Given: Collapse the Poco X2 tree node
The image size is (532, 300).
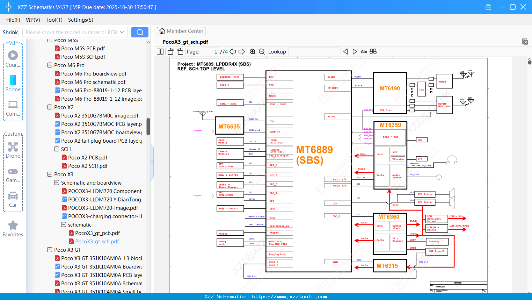Looking at the screenshot, I should point(50,107).
